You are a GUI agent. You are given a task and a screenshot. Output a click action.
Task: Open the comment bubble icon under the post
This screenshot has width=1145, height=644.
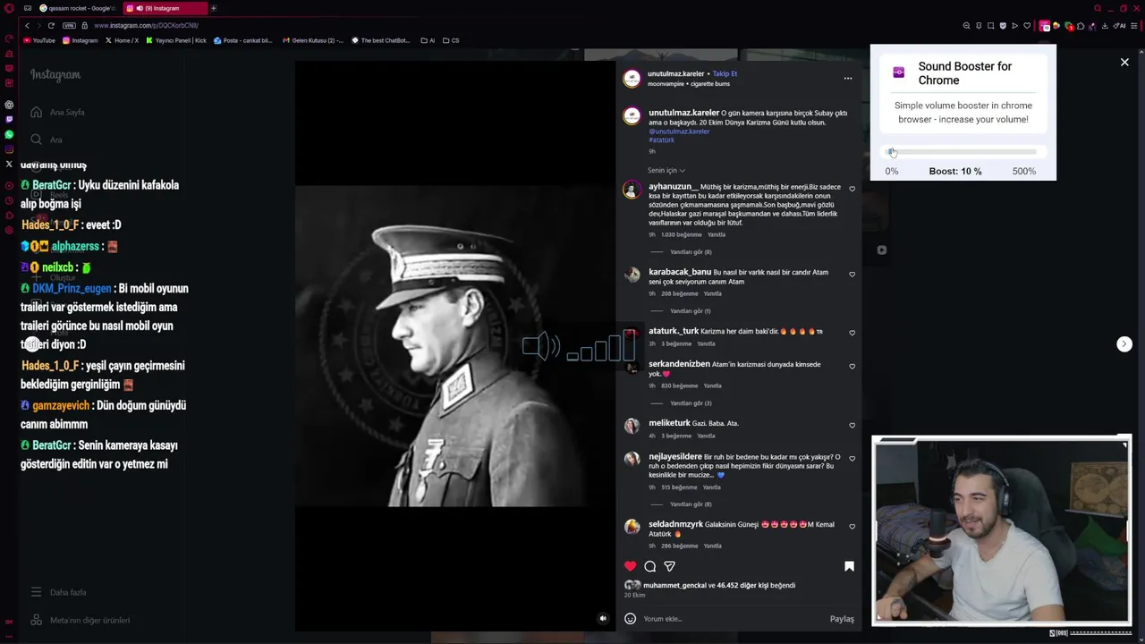pyautogui.click(x=650, y=566)
